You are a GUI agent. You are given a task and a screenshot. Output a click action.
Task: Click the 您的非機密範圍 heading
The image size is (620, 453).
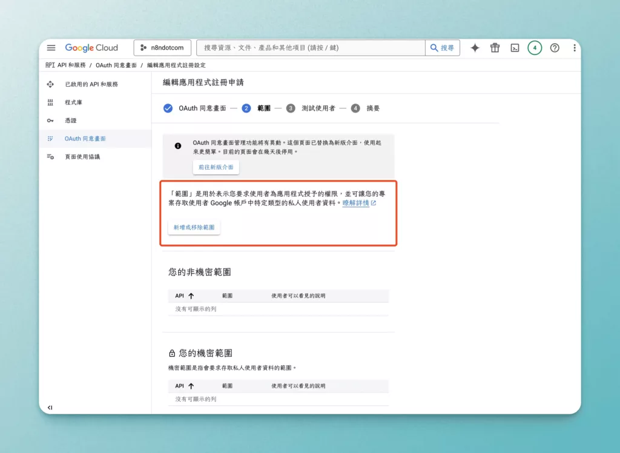pos(200,272)
